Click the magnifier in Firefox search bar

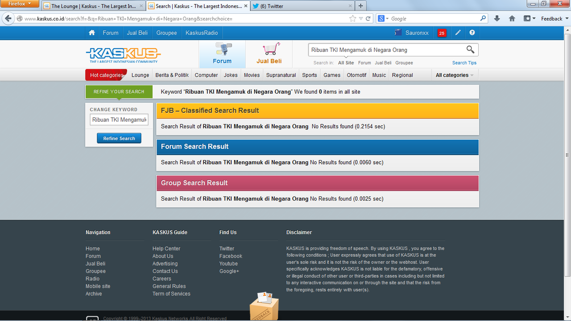coord(483,19)
